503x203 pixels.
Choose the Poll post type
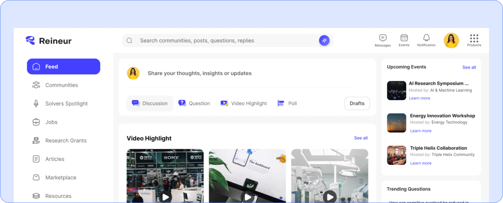[x=287, y=103]
